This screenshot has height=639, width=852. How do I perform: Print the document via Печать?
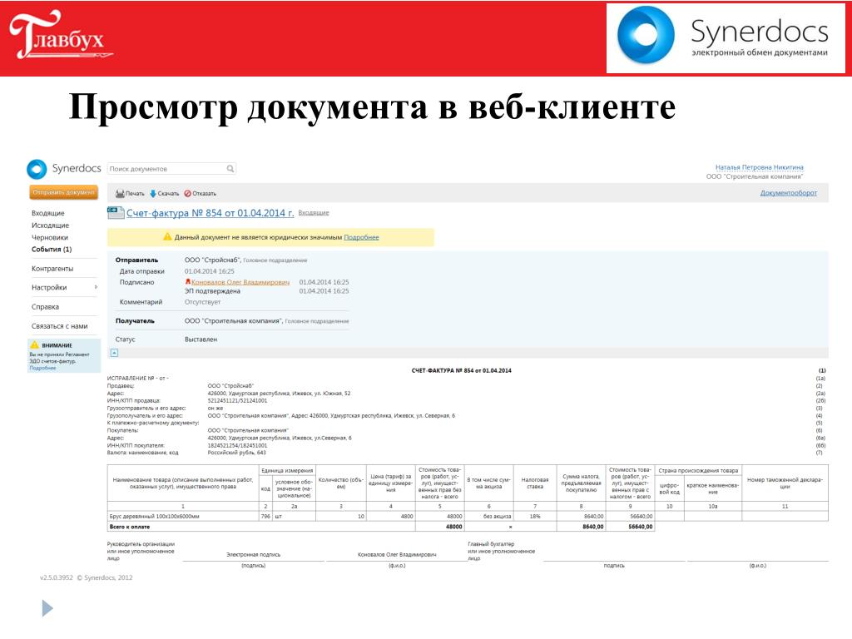point(130,193)
